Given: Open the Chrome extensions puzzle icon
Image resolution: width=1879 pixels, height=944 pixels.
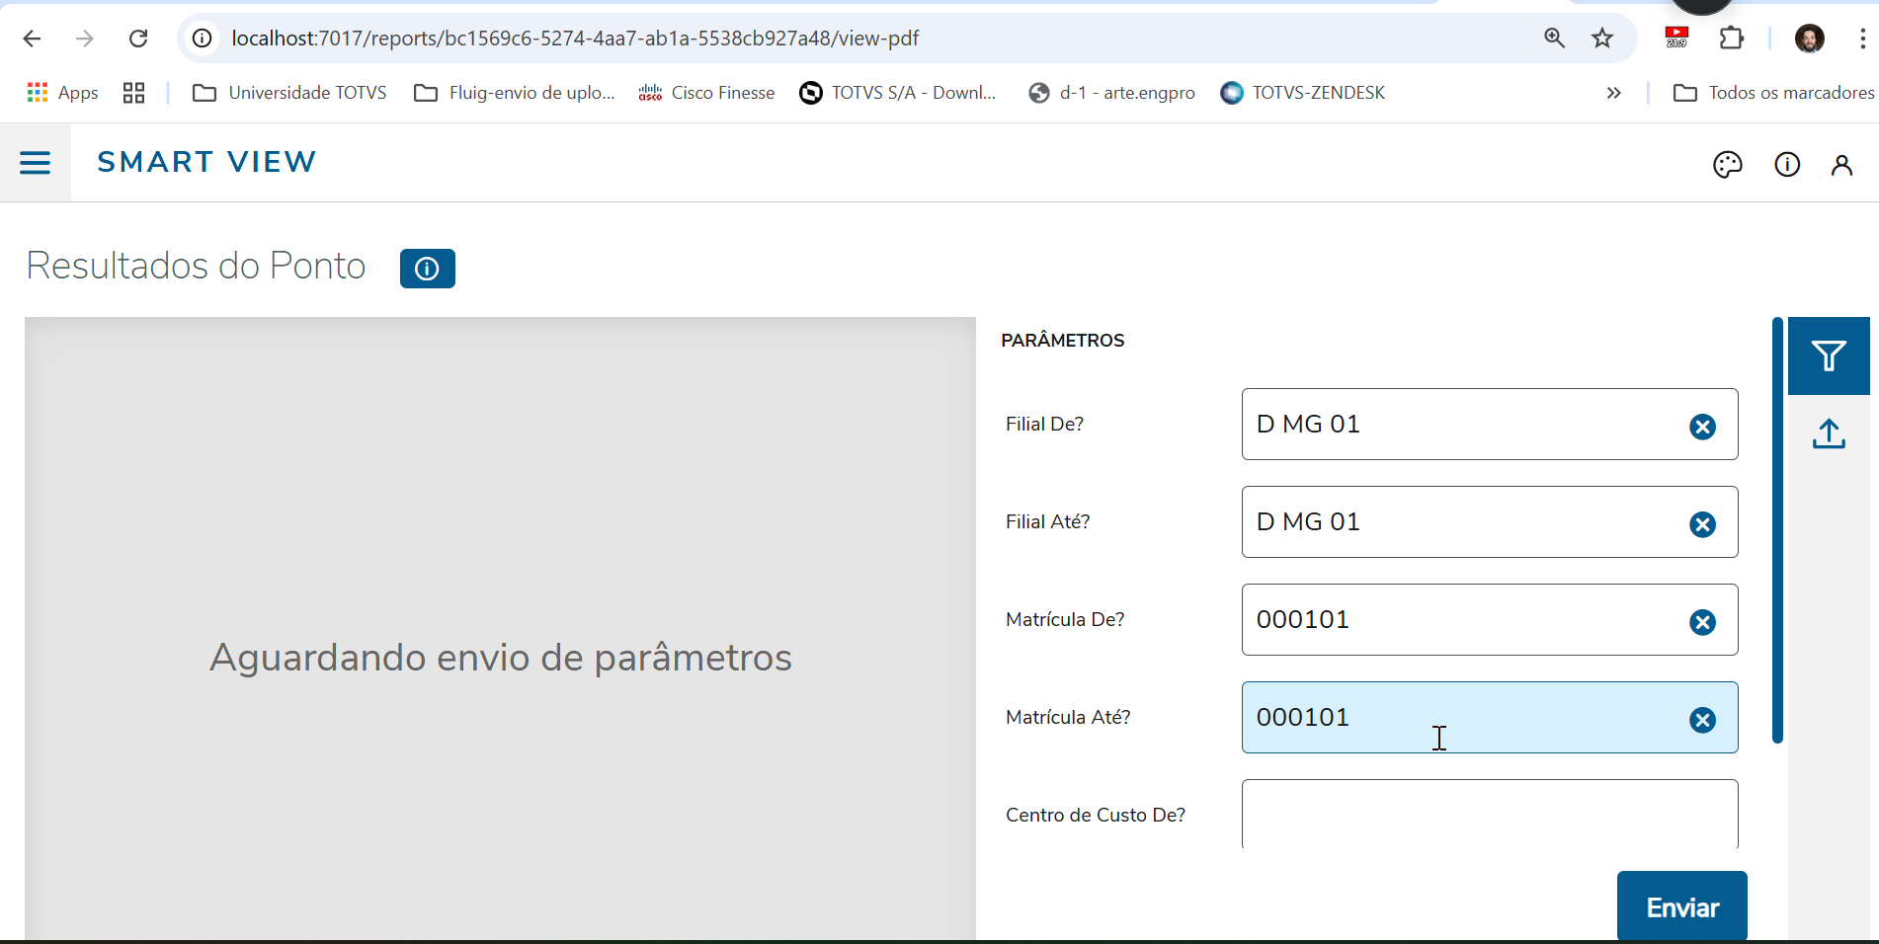Looking at the screenshot, I should coord(1732,39).
